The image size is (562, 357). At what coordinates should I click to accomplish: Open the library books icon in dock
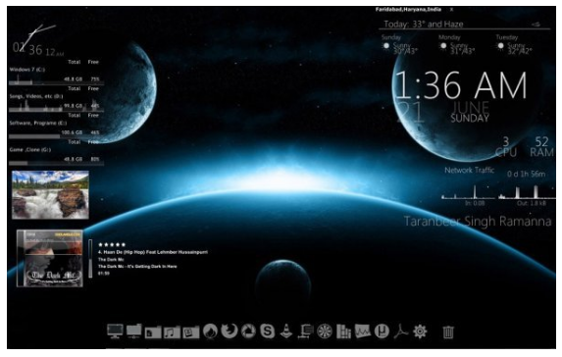[x=343, y=331]
